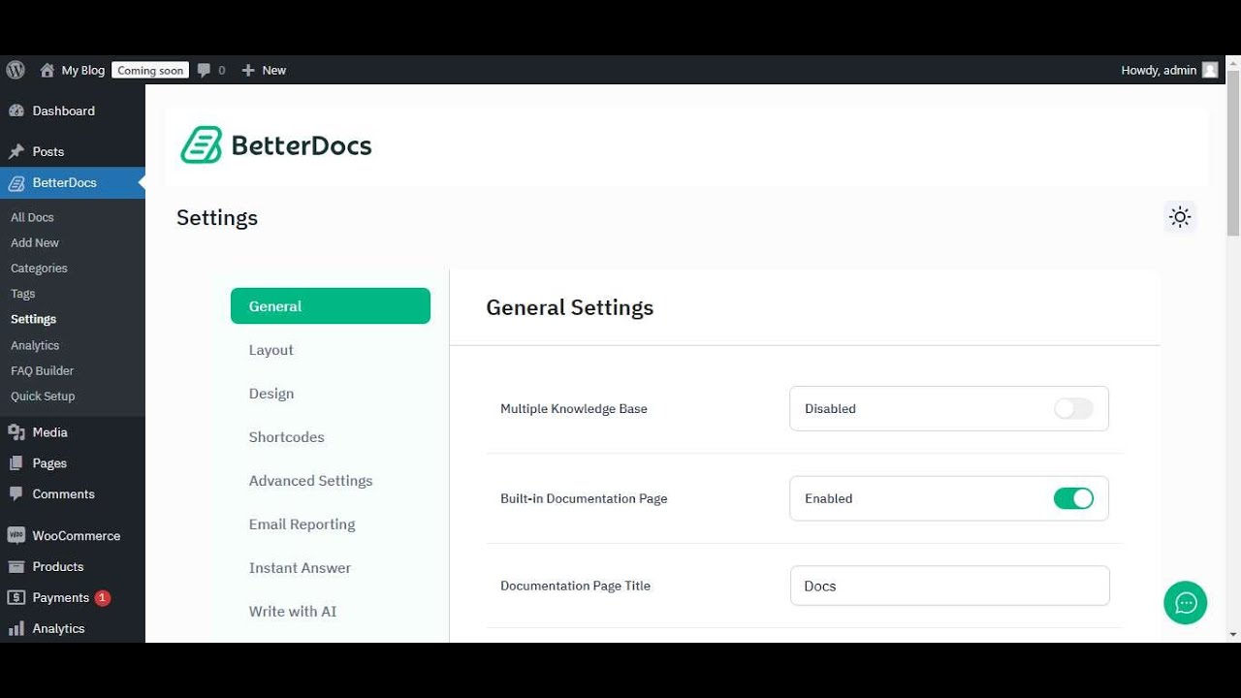The height and width of the screenshot is (698, 1241).
Task: Open Quick Setup submenu
Action: coord(43,396)
